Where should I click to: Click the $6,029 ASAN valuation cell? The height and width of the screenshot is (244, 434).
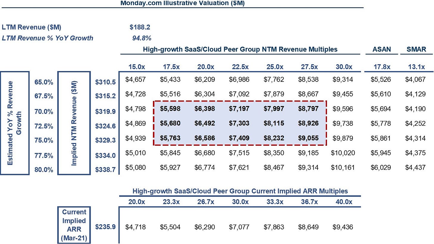pos(381,167)
